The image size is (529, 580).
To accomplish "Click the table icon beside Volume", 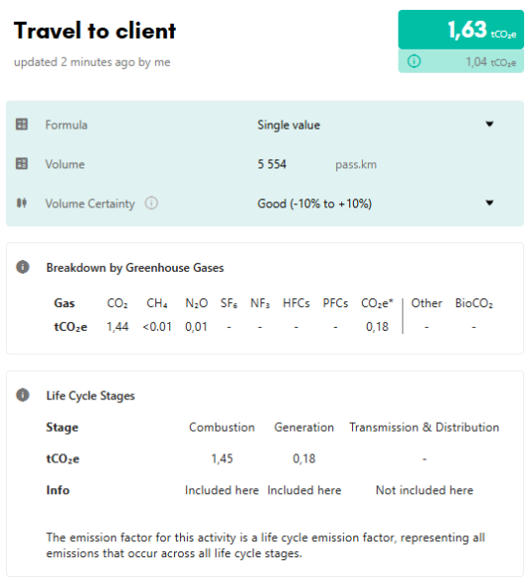I will [22, 163].
